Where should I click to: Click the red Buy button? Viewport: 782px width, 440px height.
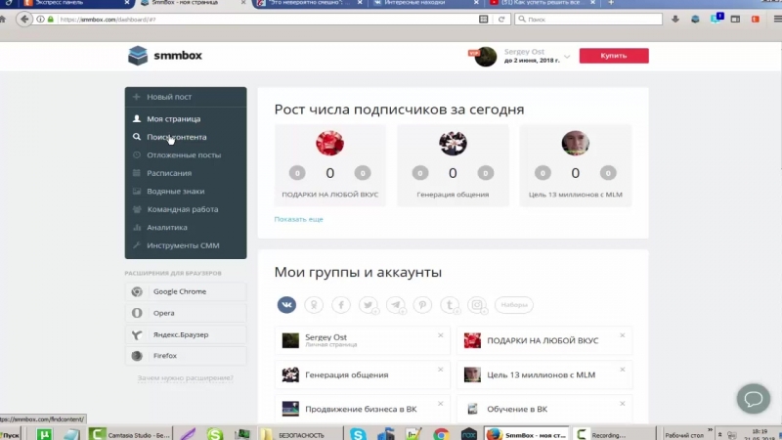614,56
